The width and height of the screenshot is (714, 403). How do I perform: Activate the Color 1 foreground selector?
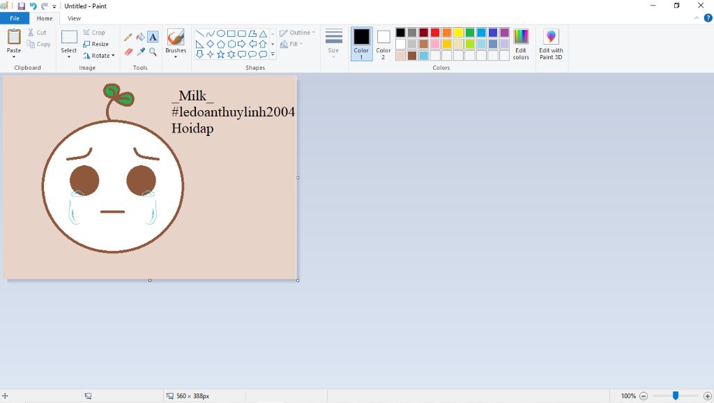[361, 44]
